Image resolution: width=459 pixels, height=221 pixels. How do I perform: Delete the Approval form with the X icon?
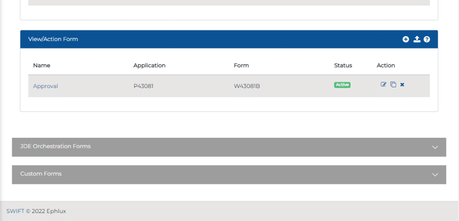coord(402,85)
